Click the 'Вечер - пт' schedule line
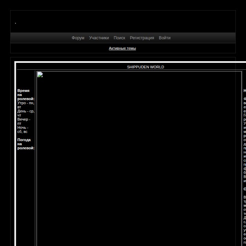 click(24, 121)
